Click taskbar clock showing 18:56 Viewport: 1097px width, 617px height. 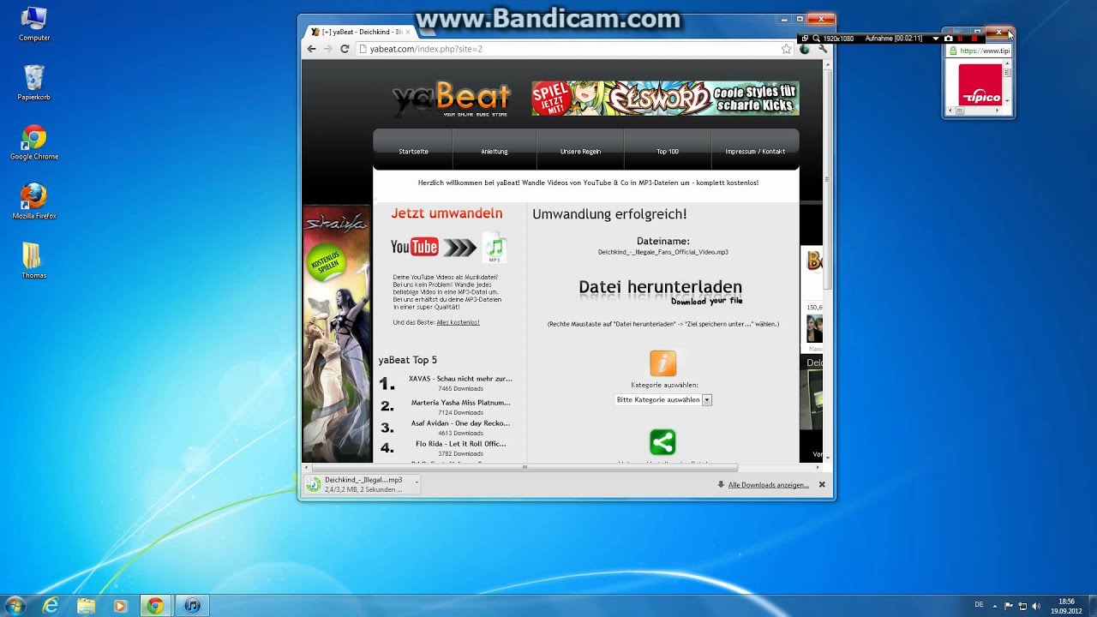click(x=1067, y=605)
